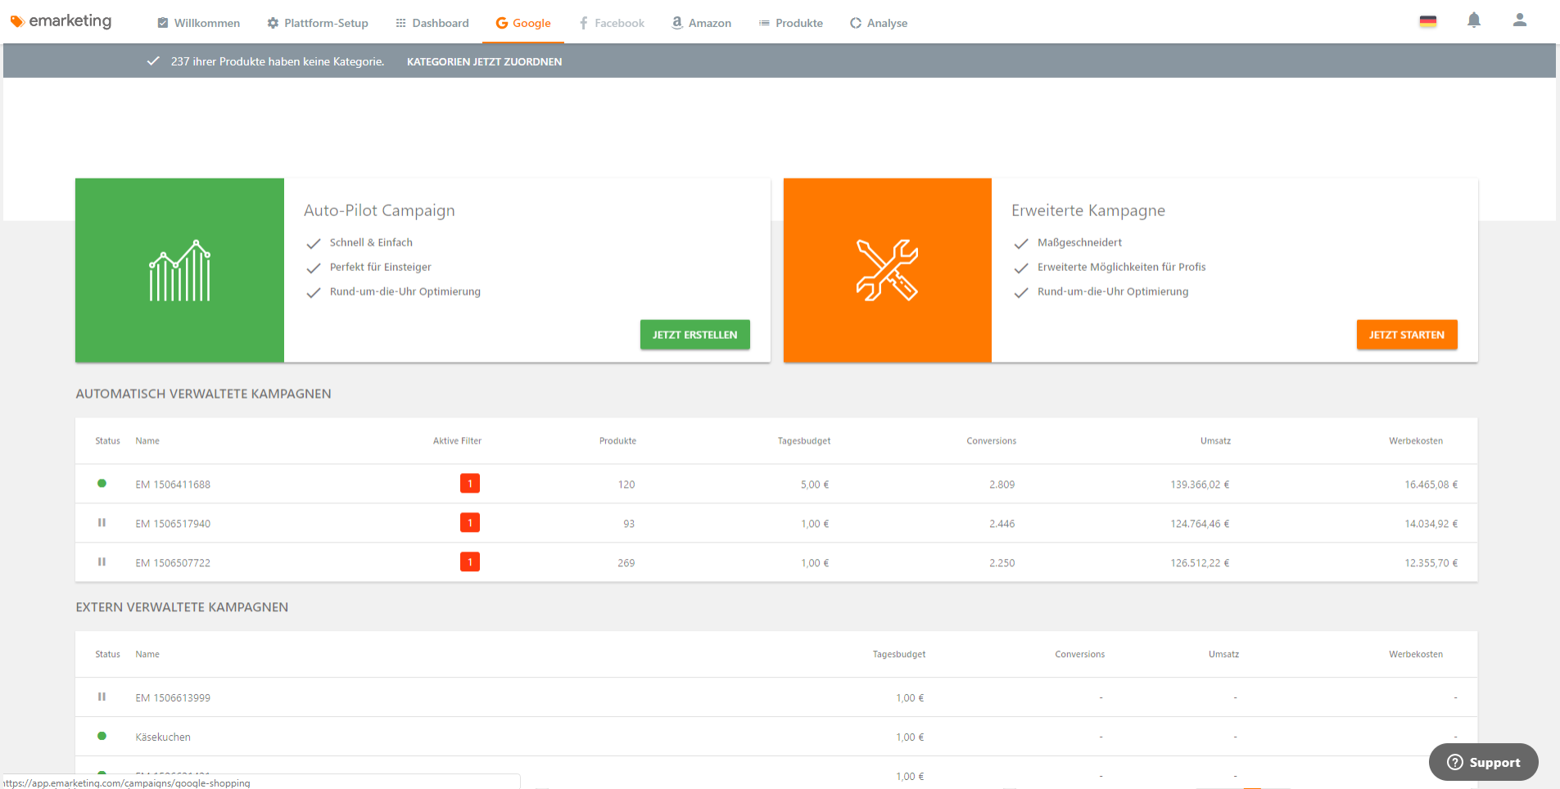Toggle paused status of EM 1506613999
The width and height of the screenshot is (1560, 789).
102,697
